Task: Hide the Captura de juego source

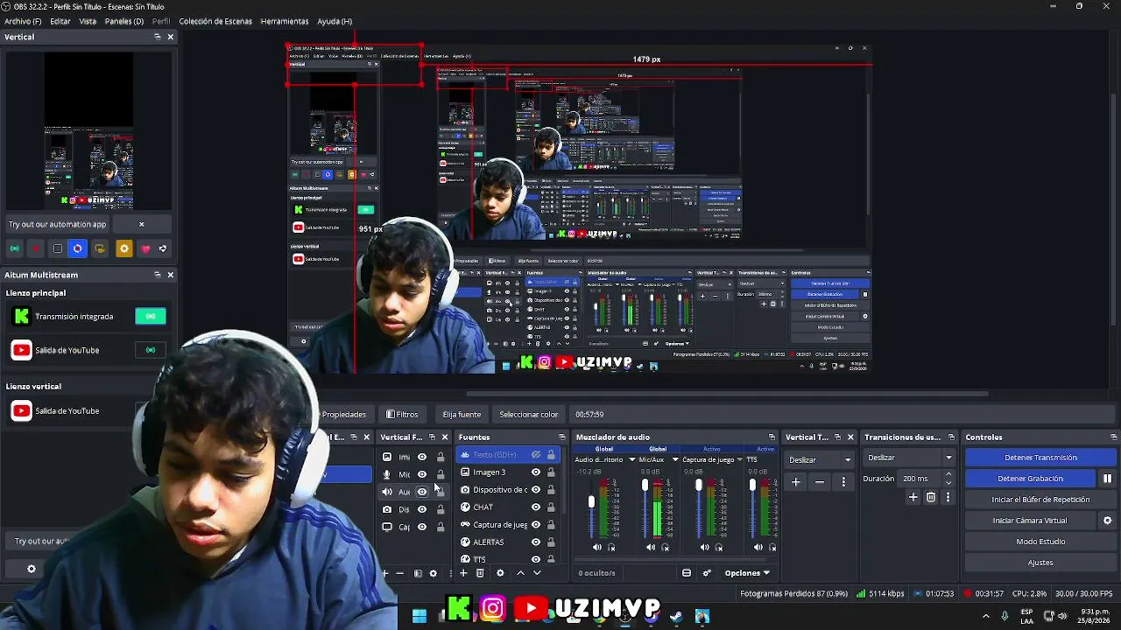Action: [536, 525]
